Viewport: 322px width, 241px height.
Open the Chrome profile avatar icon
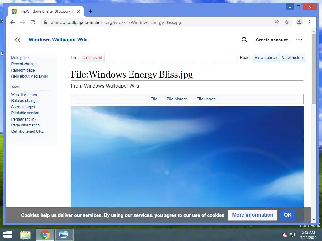(x=299, y=22)
